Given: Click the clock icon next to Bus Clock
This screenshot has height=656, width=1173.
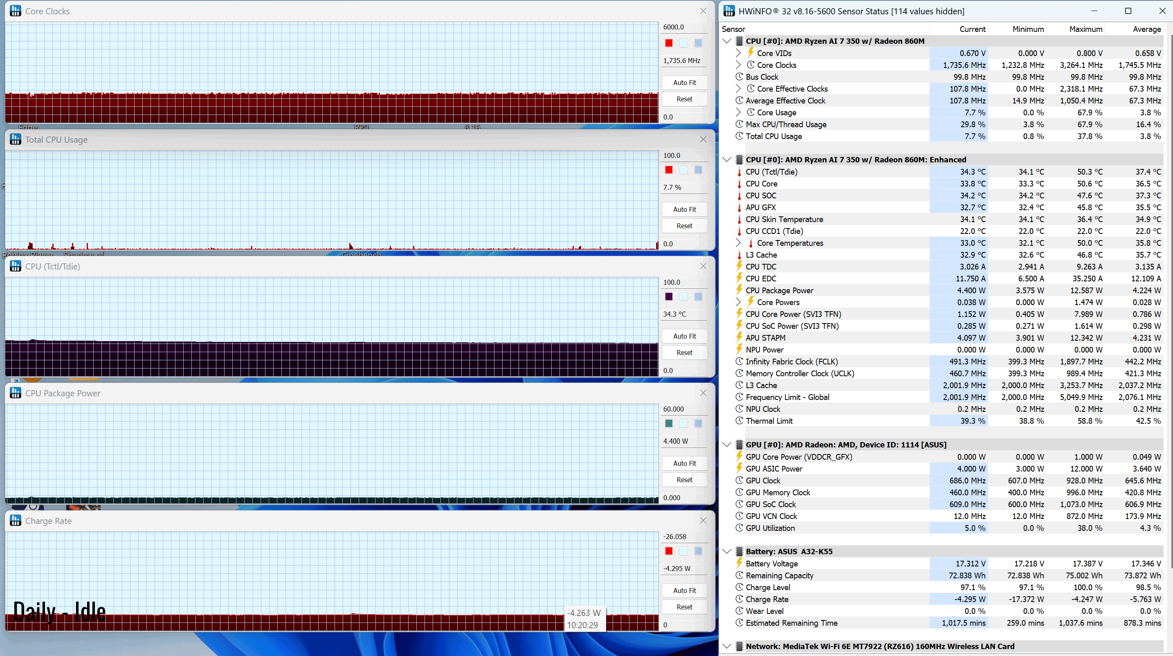Looking at the screenshot, I should coord(739,76).
